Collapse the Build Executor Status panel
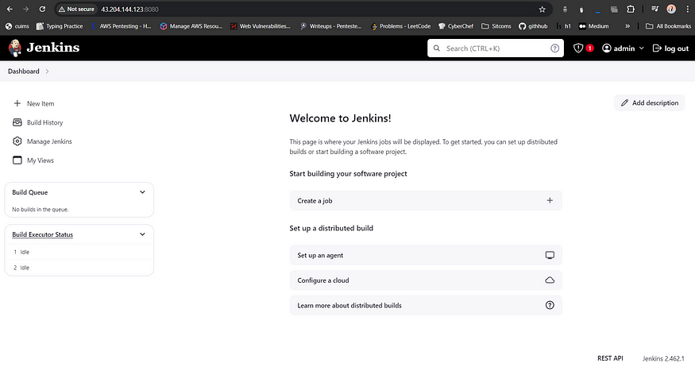The height and width of the screenshot is (371, 695). click(142, 234)
